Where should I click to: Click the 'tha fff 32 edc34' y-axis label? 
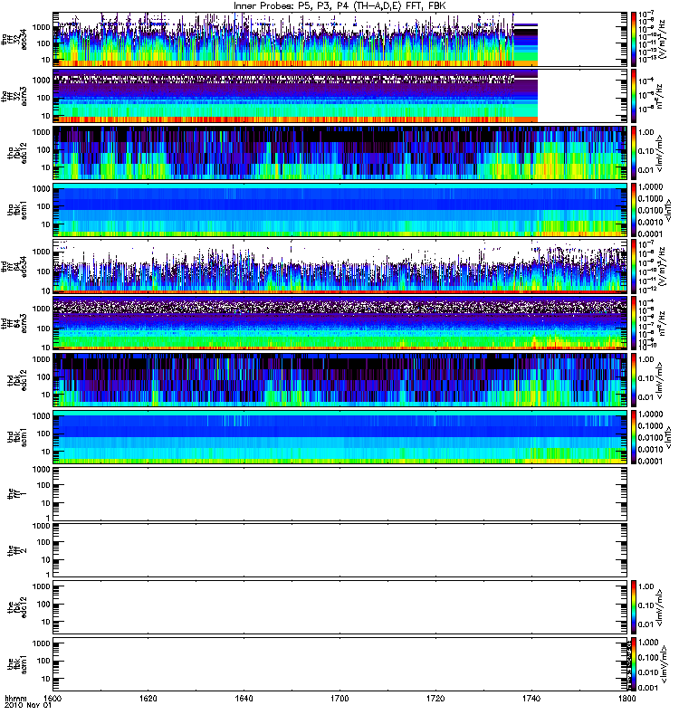coord(14,39)
